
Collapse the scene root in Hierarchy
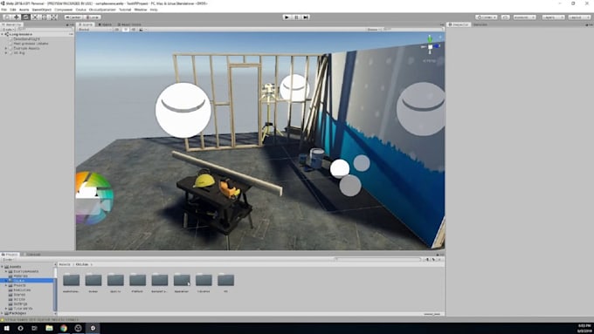coord(3,34)
